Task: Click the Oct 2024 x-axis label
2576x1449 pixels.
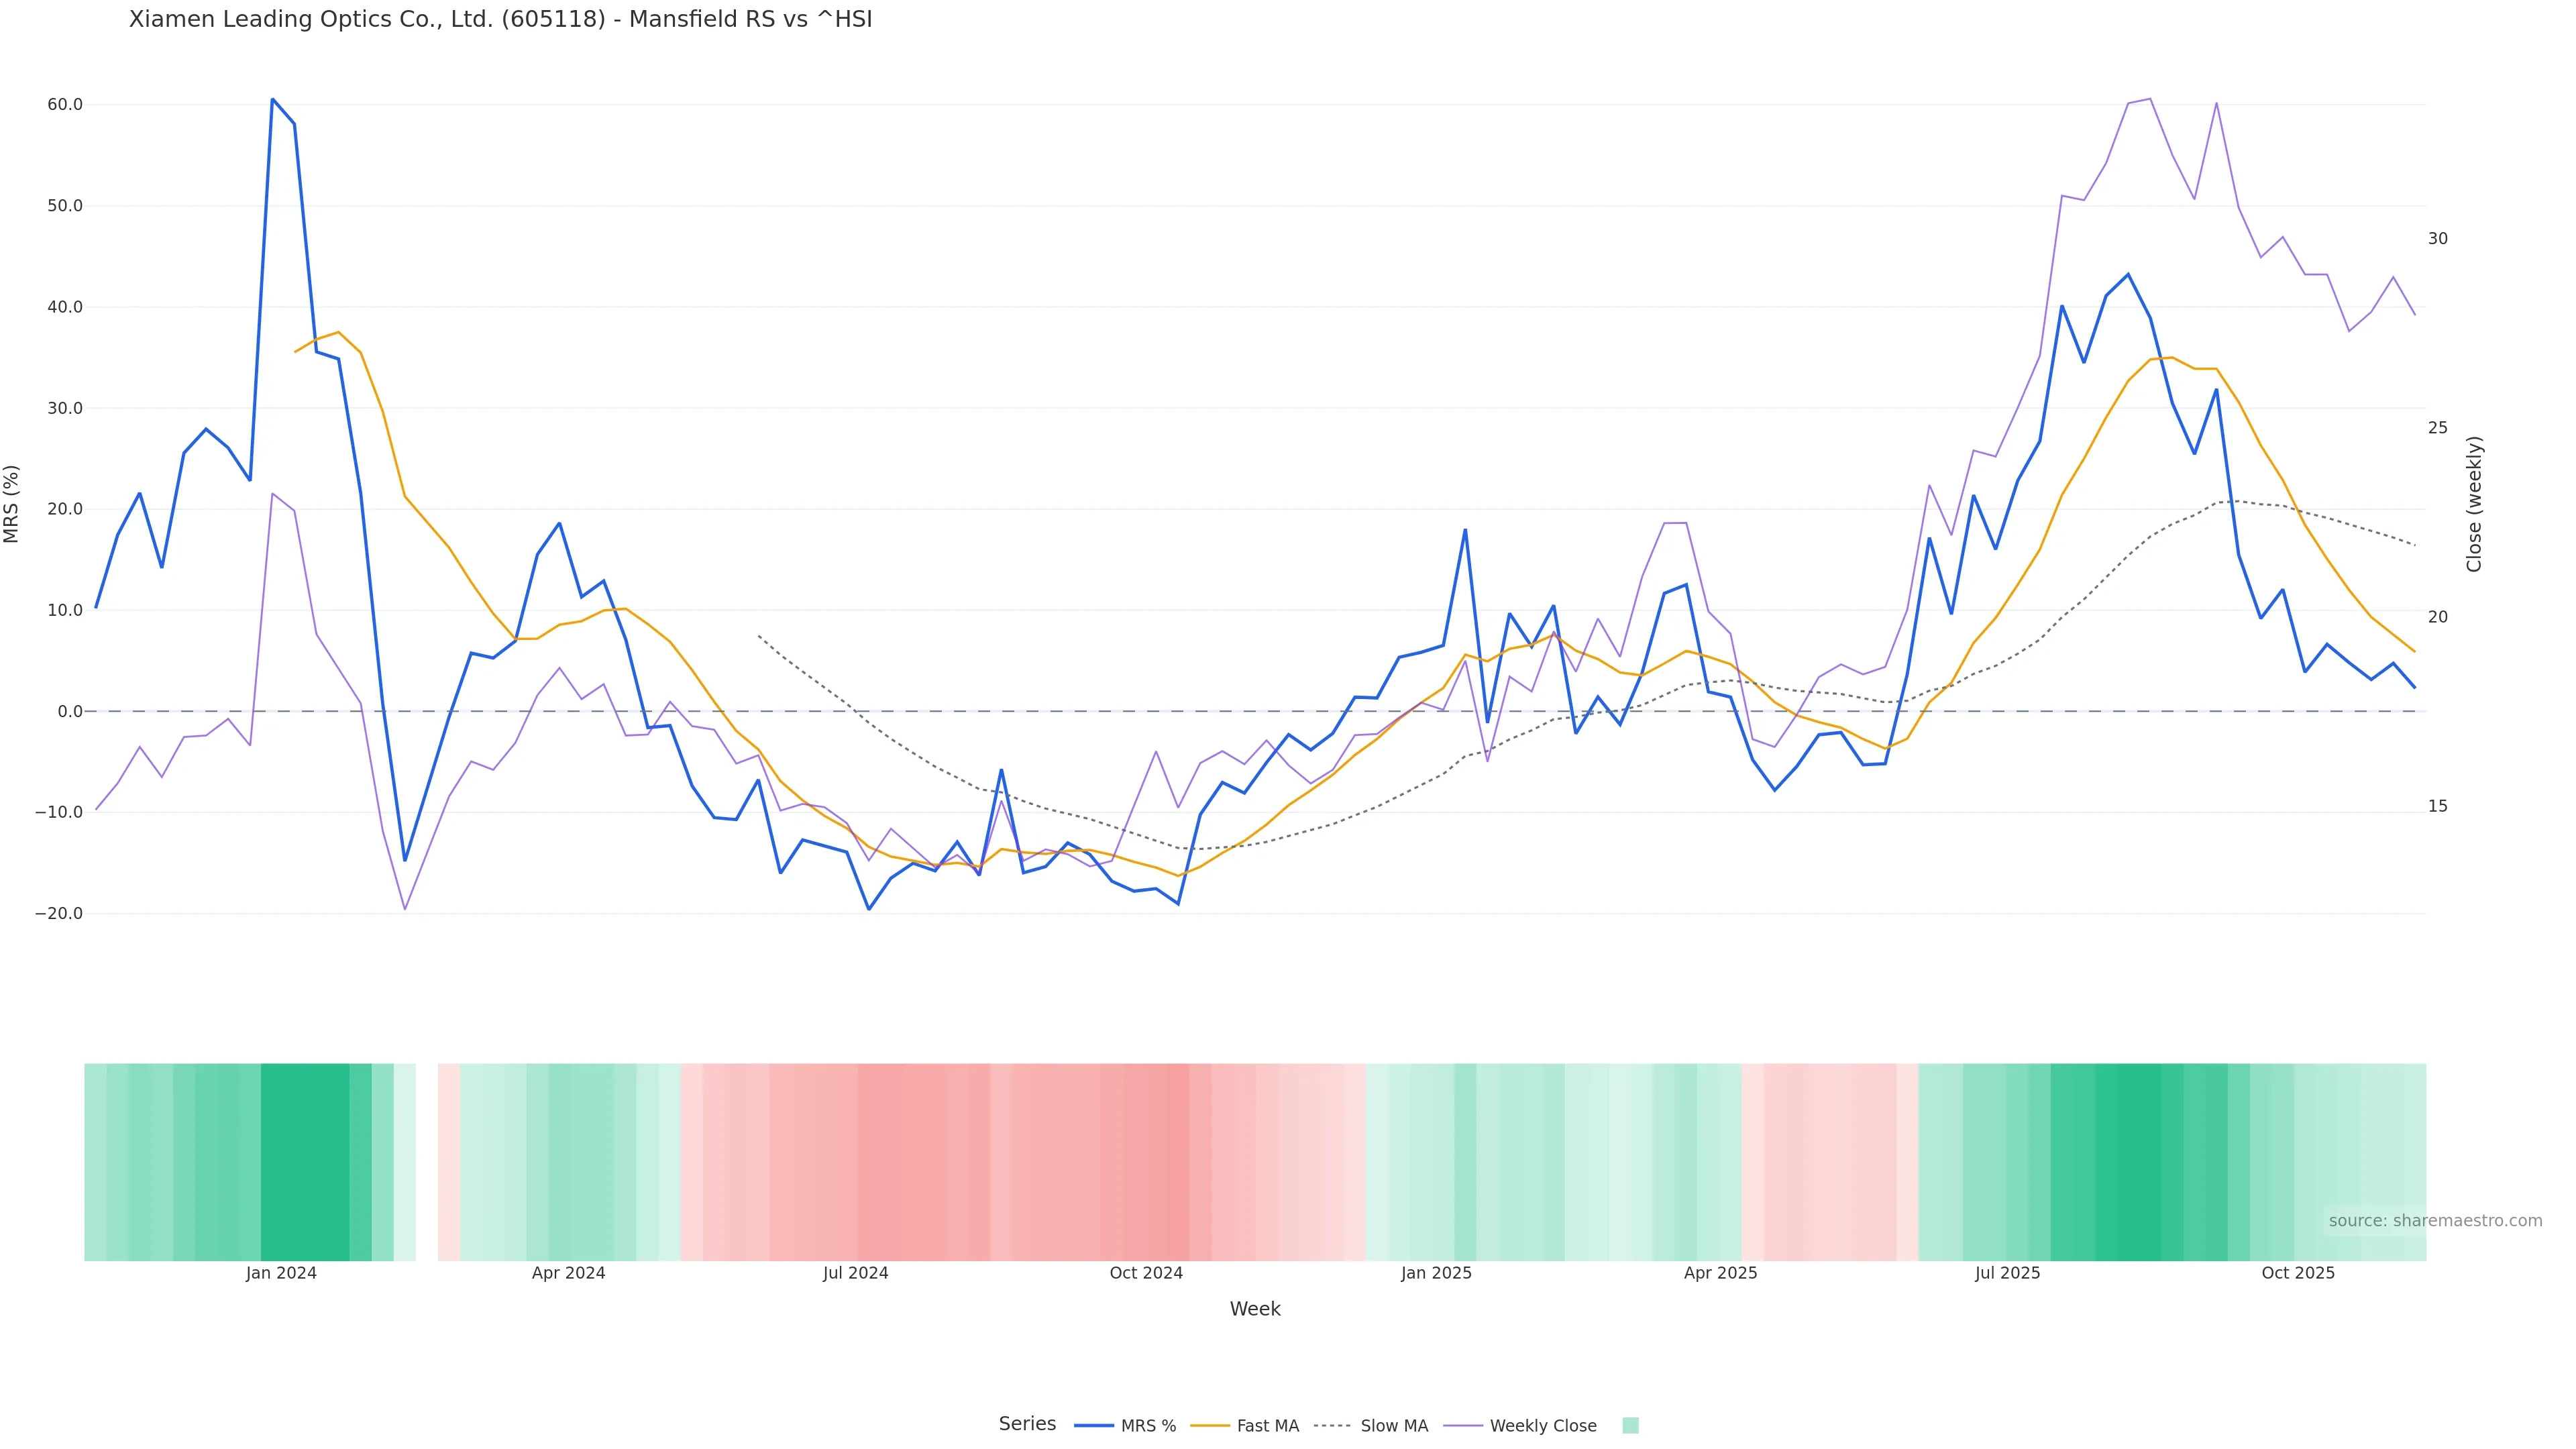Action: pos(1146,1273)
